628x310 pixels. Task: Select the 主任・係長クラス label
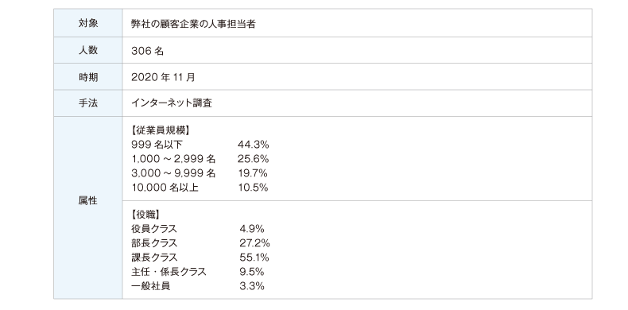[169, 272]
